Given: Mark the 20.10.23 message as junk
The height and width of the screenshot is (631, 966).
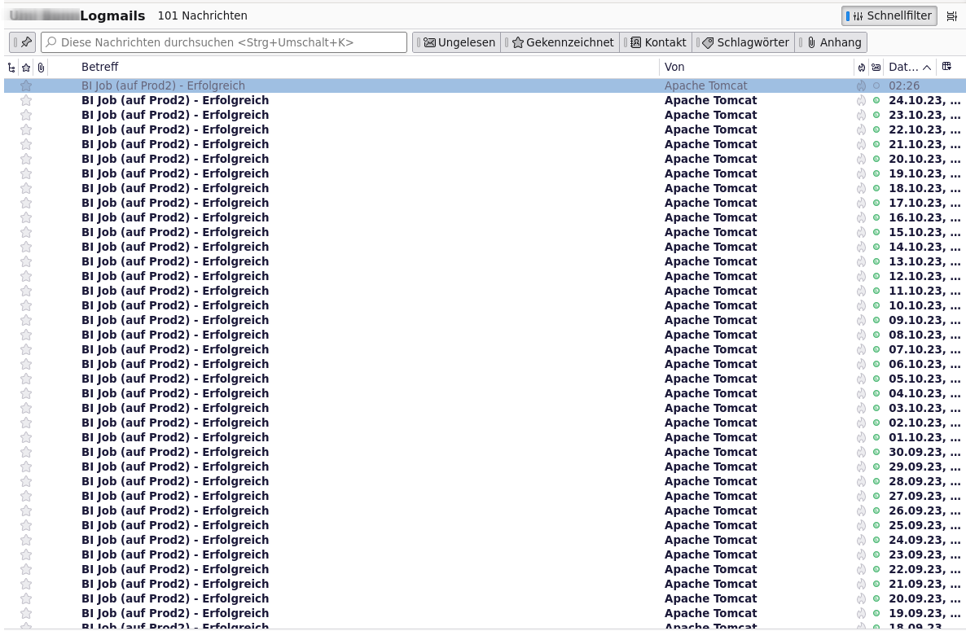Looking at the screenshot, I should (861, 159).
